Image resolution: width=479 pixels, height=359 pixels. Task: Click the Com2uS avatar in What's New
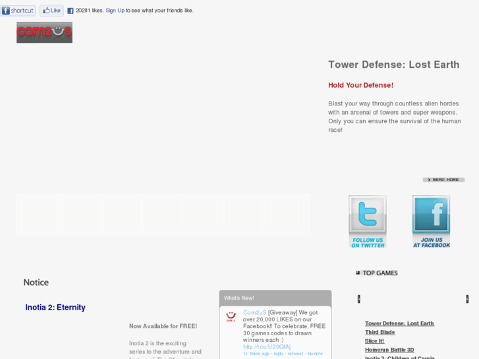tap(231, 317)
